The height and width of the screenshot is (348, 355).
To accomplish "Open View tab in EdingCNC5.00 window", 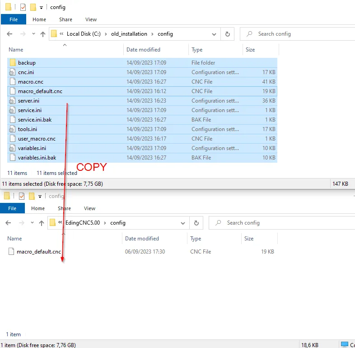I will [x=90, y=208].
